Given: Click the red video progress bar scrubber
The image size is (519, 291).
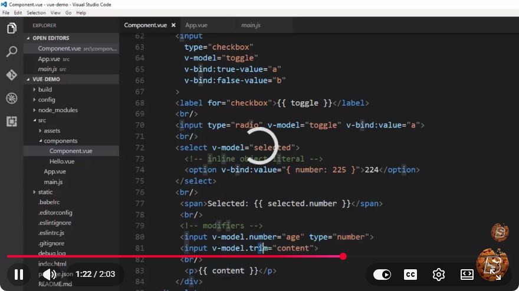Looking at the screenshot, I should click(343, 256).
